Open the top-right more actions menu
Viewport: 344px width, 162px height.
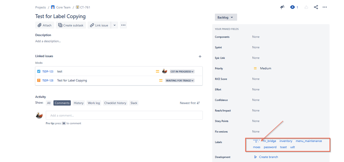pyautogui.click(x=325, y=7)
